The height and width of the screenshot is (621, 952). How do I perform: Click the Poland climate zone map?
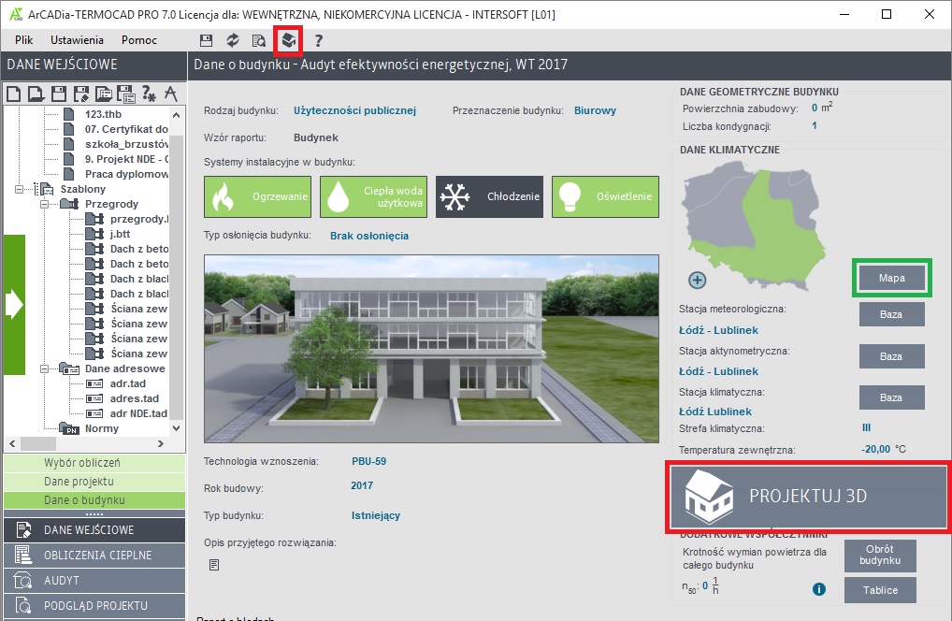pos(754,225)
